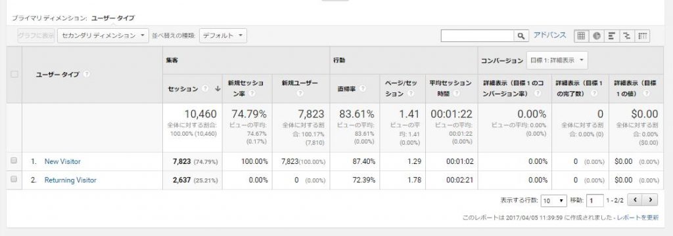The width and height of the screenshot is (673, 236).
Task: Go to previous page of rows
Action: [635, 200]
